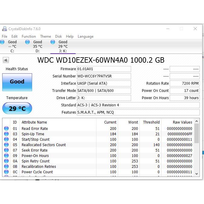Click the 29 °C temperature button
This screenshot has height=204, width=204.
pos(17,108)
